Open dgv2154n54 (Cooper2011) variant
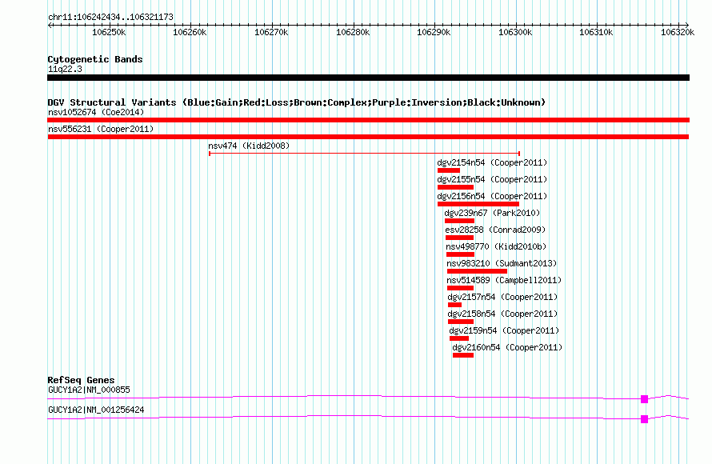Screen dimensions: 712x464 click(x=492, y=162)
